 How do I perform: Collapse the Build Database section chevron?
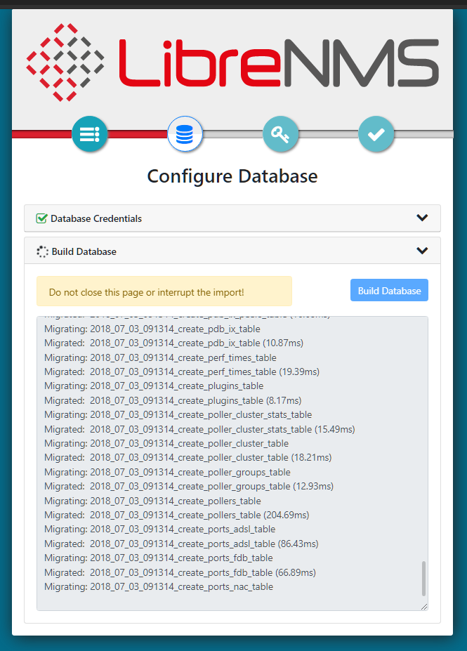point(422,251)
